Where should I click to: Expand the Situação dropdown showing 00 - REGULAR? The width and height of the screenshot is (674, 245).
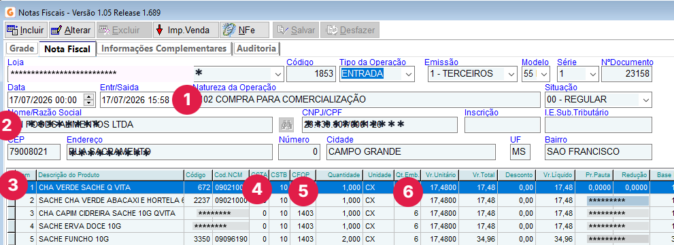point(646,100)
